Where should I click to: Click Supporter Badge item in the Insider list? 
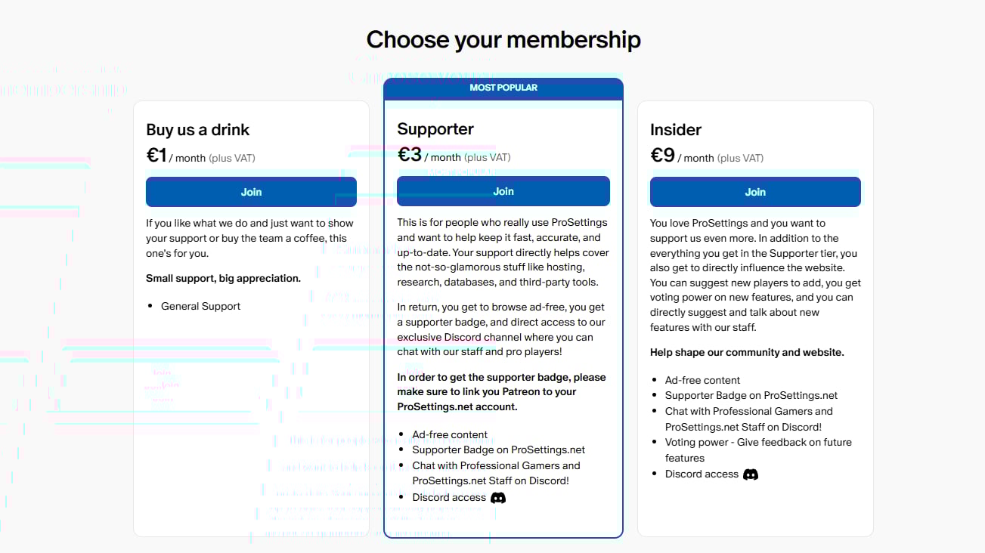pyautogui.click(x=751, y=395)
